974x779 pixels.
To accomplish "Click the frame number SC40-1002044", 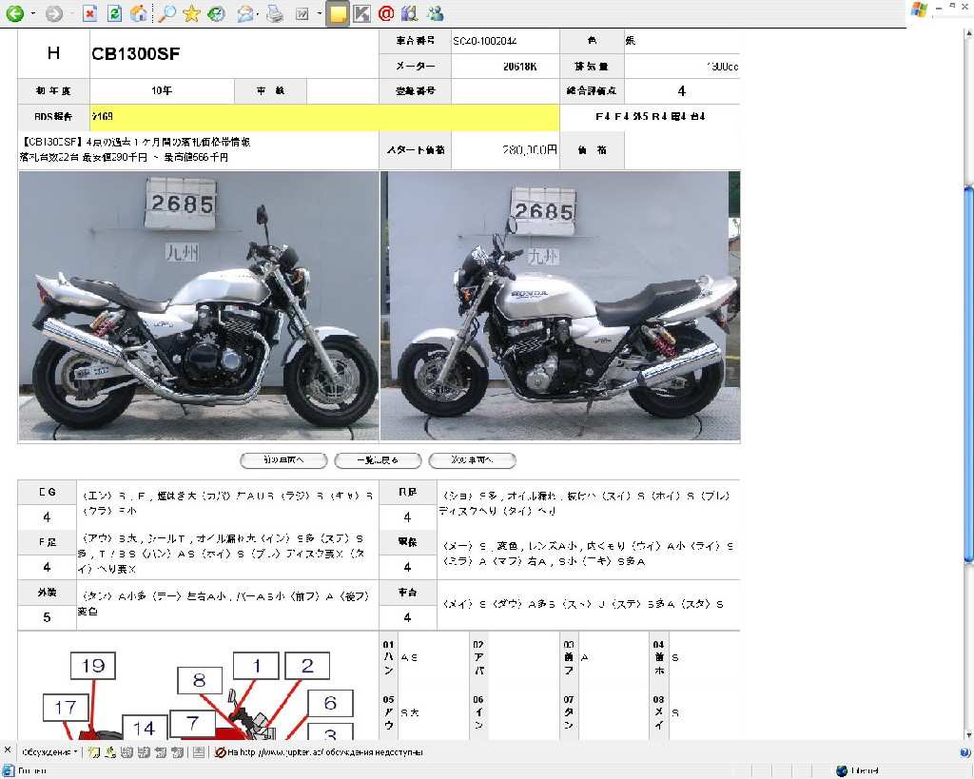I will 484,41.
